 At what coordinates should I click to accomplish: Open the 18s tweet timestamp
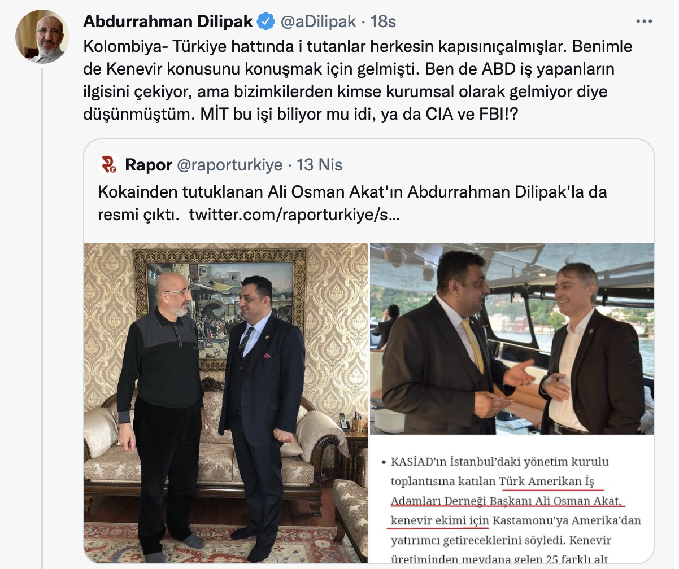click(x=383, y=22)
